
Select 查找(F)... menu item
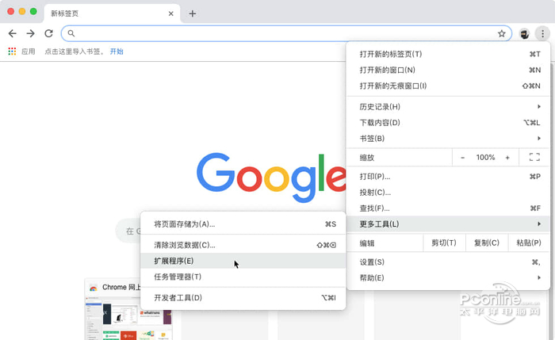[x=448, y=208]
